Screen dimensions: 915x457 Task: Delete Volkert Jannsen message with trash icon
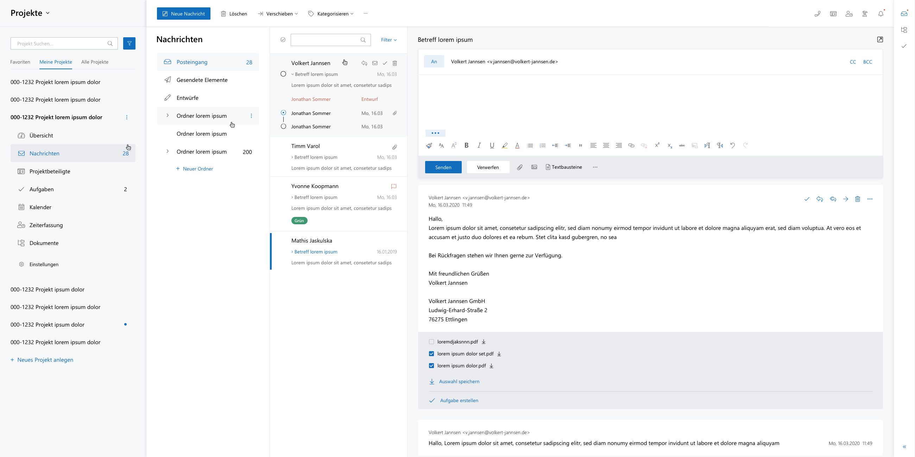click(x=395, y=63)
